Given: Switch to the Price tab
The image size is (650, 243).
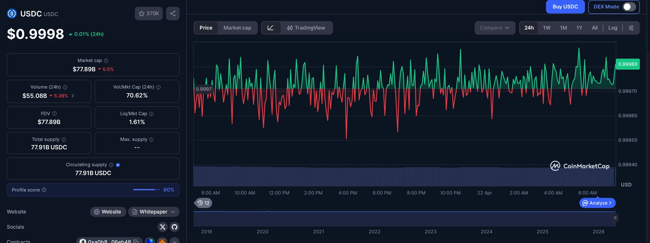Looking at the screenshot, I should pyautogui.click(x=206, y=28).
